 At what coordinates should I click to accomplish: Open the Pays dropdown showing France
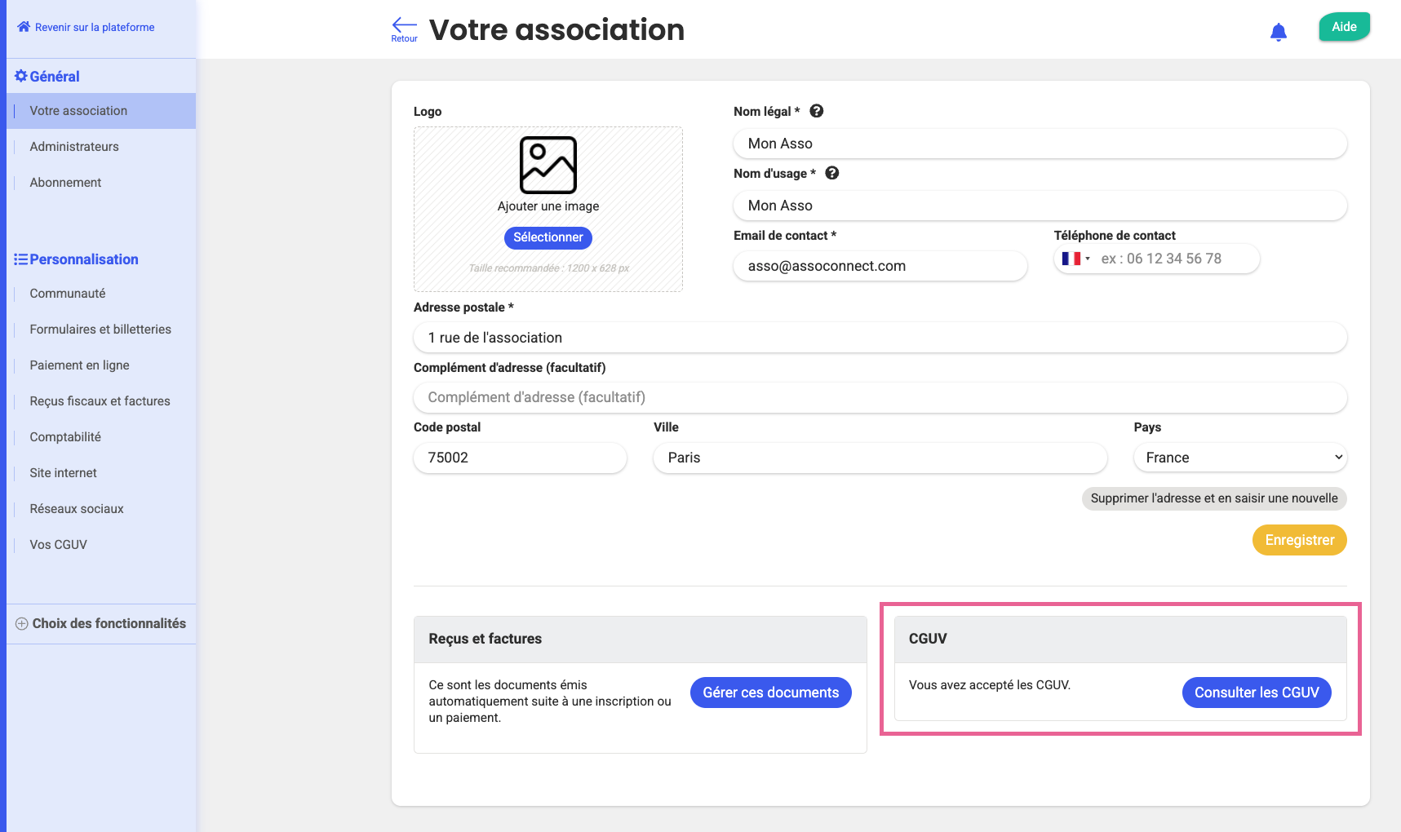(x=1239, y=458)
